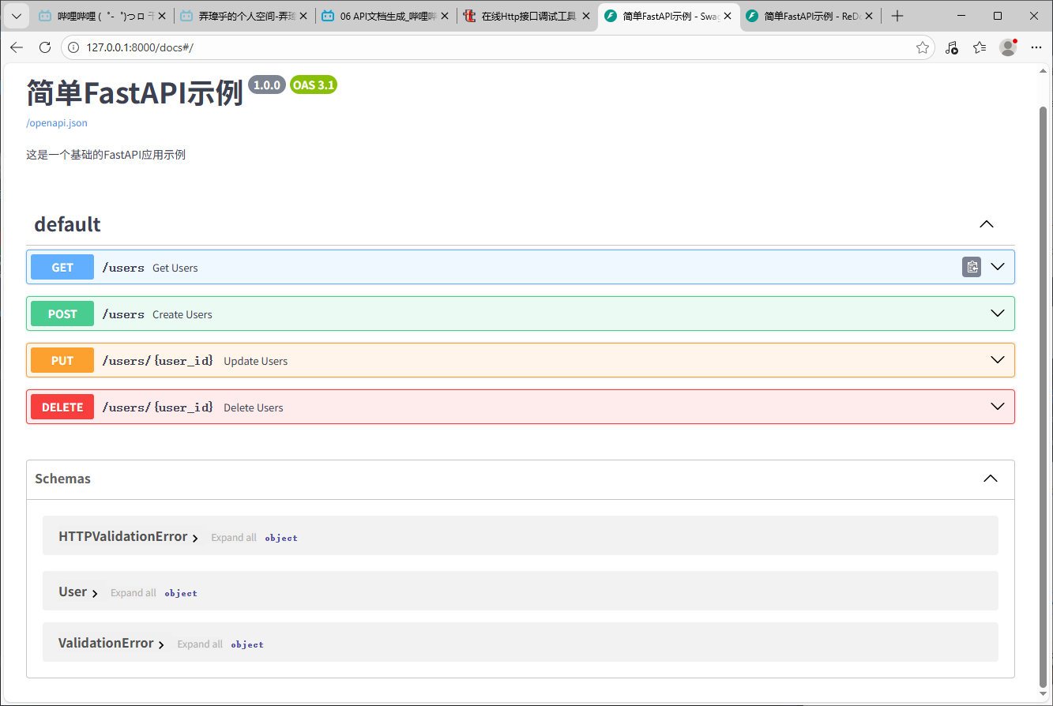Image resolution: width=1053 pixels, height=706 pixels.
Task: Open browser settings ellipsis menu
Action: [1036, 47]
